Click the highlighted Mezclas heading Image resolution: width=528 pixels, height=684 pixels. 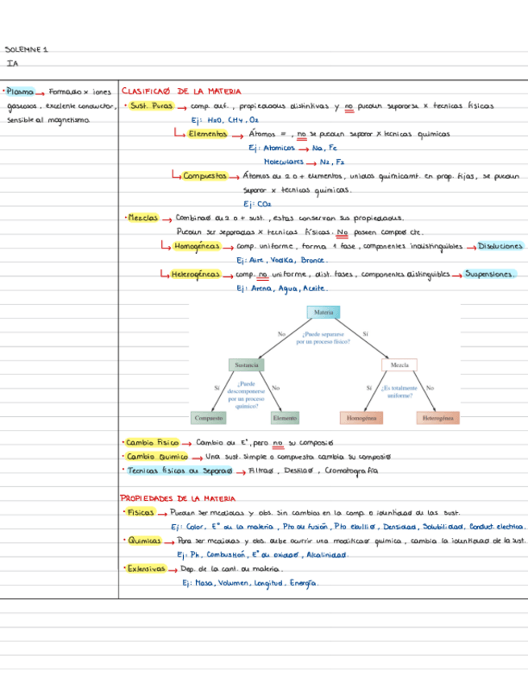pos(143,218)
